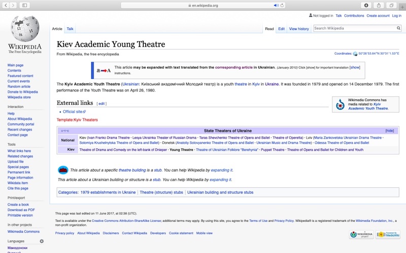Click the not-logged-in user icon
This screenshot has height=253, width=406.
tap(311, 16)
